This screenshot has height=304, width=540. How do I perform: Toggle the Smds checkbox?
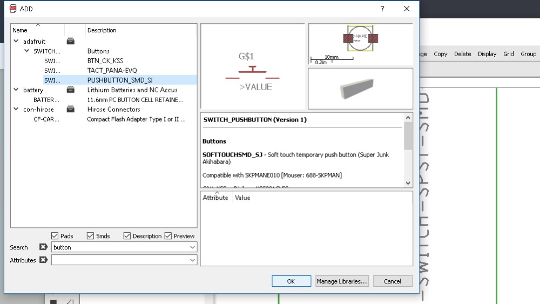90,236
